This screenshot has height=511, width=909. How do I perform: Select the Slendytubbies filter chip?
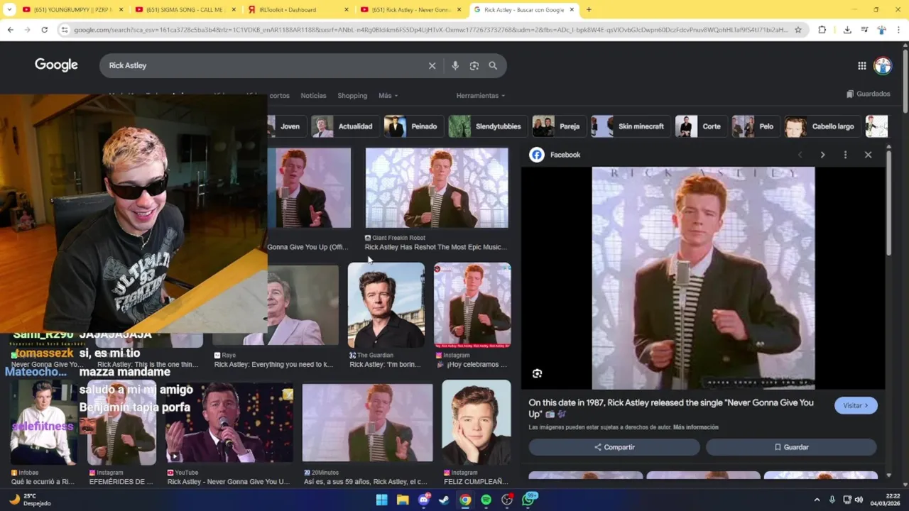[x=487, y=126]
